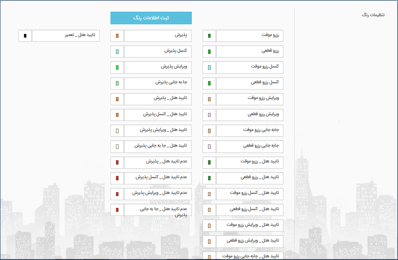Click the کنسل رزرو قطعی field
This screenshot has width=398, height=260.
[250, 83]
